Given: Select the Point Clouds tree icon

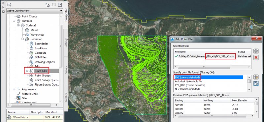Looking at the screenshot, I should pyautogui.click(x=18, y=16).
